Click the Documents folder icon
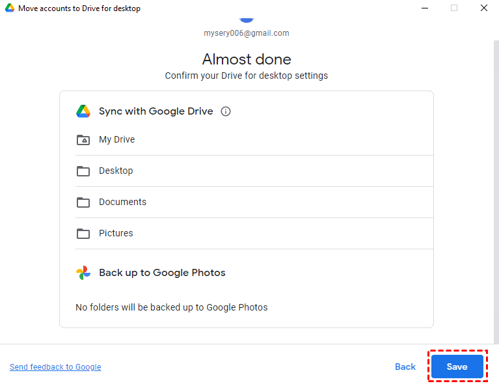This screenshot has height=388, width=499. click(x=83, y=202)
